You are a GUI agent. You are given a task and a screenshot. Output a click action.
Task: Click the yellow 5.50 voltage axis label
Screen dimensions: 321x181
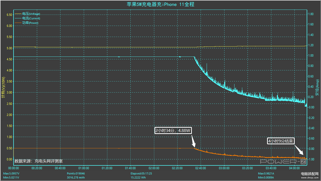[9, 37]
